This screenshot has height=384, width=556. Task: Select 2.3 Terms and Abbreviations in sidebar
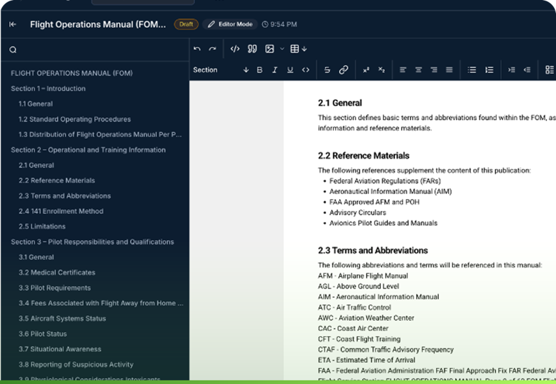pyautogui.click(x=64, y=196)
